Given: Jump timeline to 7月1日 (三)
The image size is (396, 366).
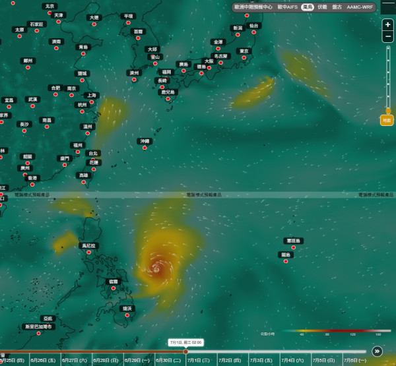Looking at the screenshot, I should coord(199,360).
